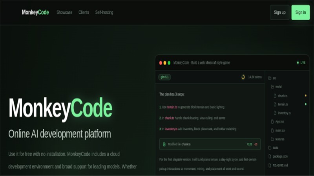Viewport: 314px width, 176px height.
Task: Click the terrain.ts file icon in tree
Action: [x=275, y=104]
